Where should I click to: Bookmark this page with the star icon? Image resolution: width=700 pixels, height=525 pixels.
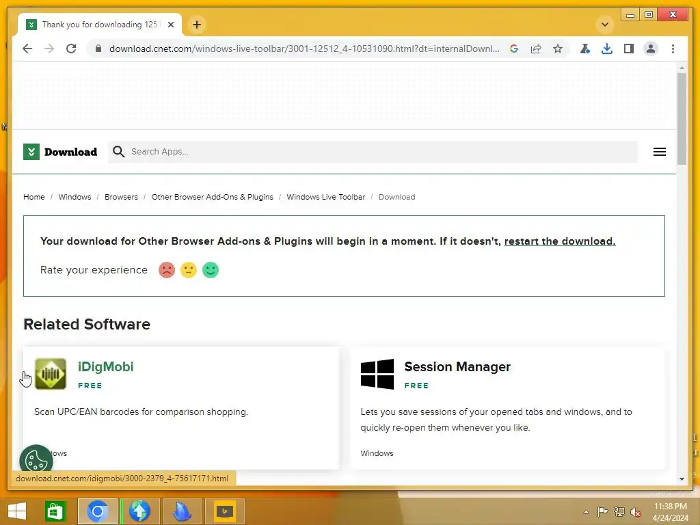click(x=558, y=49)
